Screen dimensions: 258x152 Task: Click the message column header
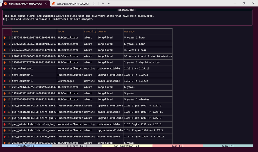click(x=130, y=31)
